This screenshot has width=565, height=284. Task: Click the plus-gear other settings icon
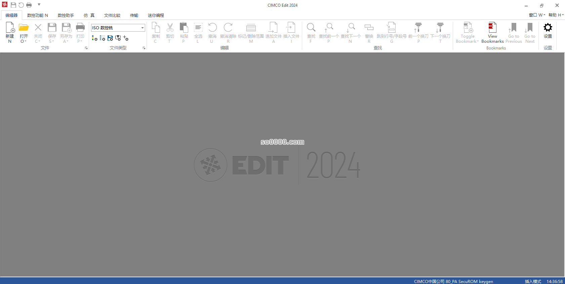tap(126, 38)
